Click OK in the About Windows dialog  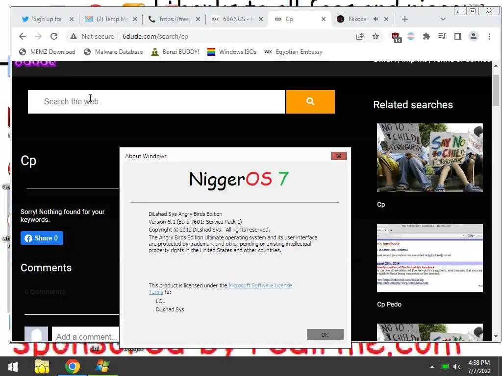tap(325, 335)
